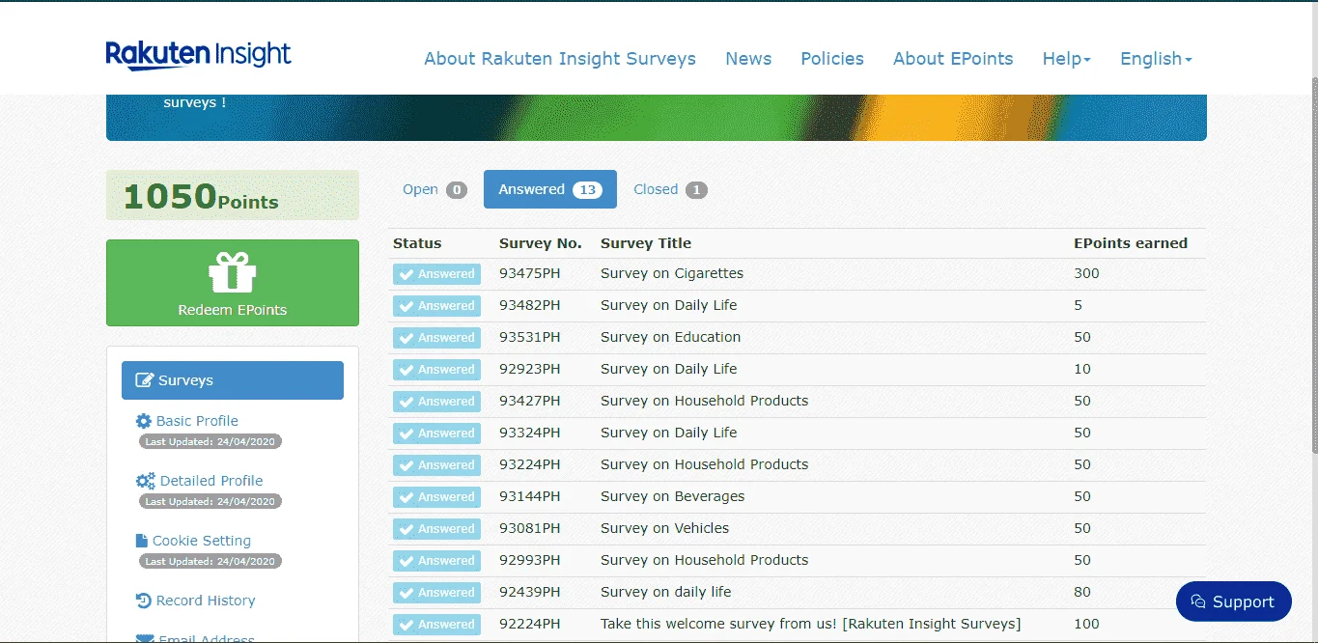Open the Basic Profile link

197,421
